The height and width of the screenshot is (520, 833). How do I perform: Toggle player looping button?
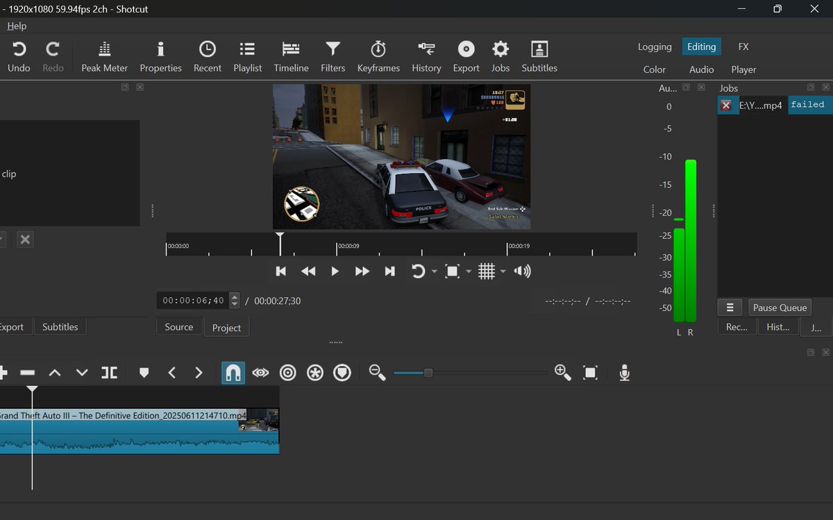tap(418, 271)
